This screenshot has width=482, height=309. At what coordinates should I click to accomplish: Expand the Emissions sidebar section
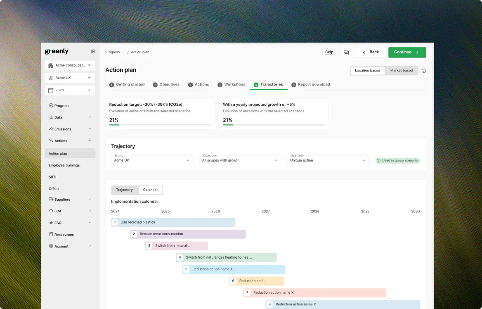70,129
